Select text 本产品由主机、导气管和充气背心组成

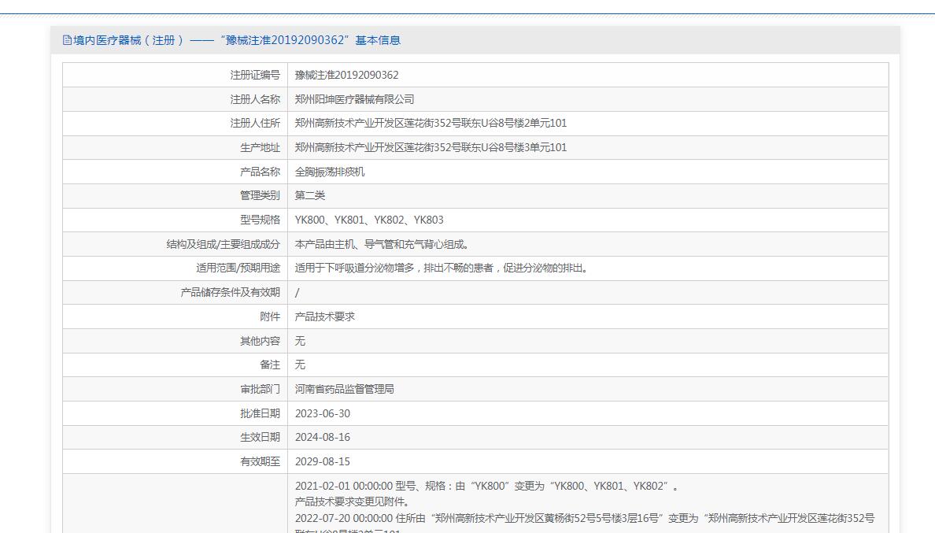(x=382, y=244)
